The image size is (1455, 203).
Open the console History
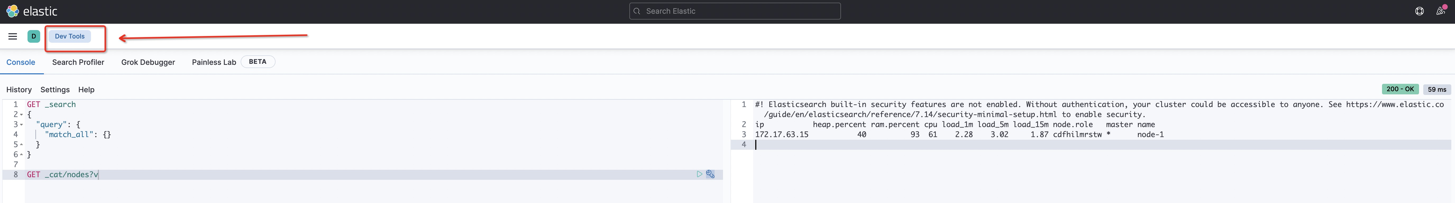pos(19,89)
